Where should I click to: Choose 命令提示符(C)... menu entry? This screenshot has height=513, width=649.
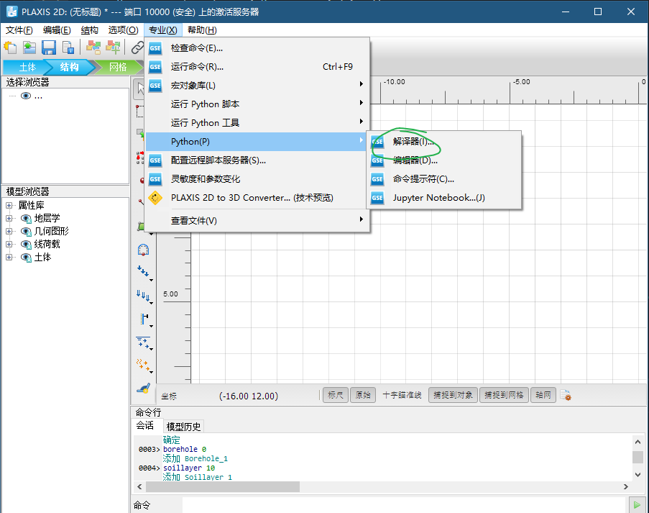click(x=443, y=179)
